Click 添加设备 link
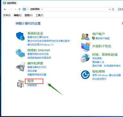Viewport: 123px width, 117px height. pos(32,71)
